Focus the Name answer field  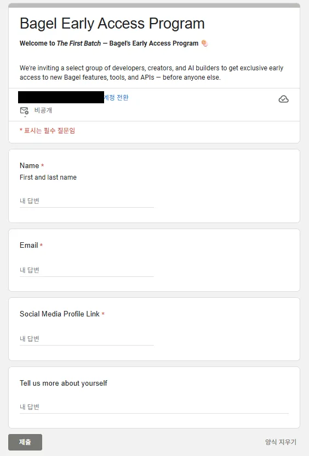pyautogui.click(x=87, y=201)
